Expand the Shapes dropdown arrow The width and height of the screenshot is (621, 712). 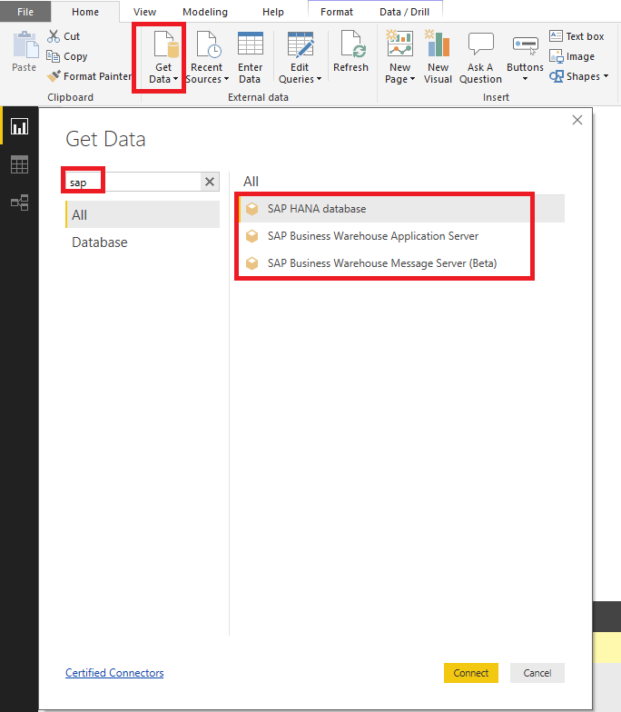(606, 76)
